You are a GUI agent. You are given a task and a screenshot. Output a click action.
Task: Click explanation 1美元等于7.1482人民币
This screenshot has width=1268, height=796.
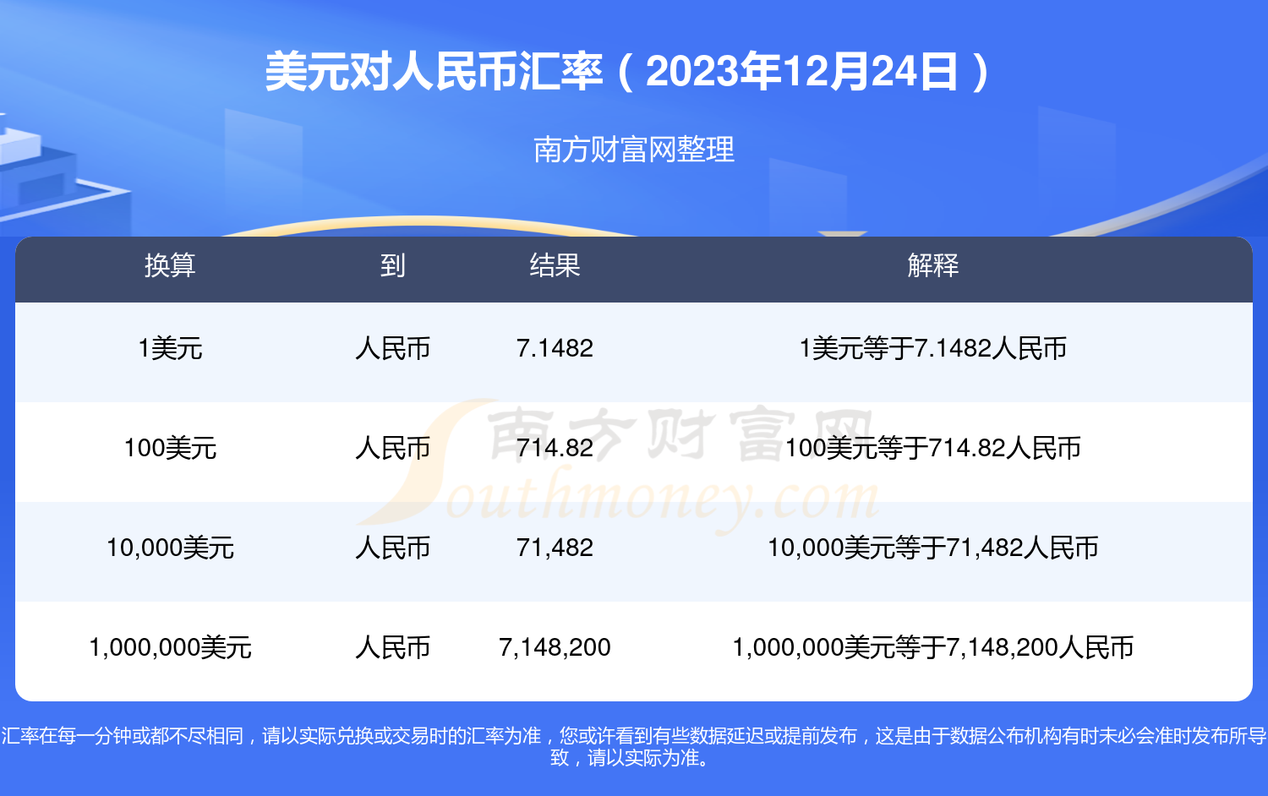(933, 348)
